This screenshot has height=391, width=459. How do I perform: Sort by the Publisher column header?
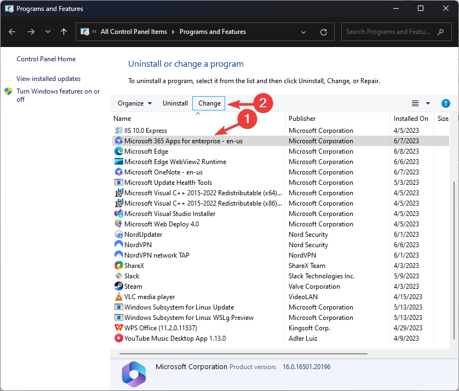click(302, 119)
